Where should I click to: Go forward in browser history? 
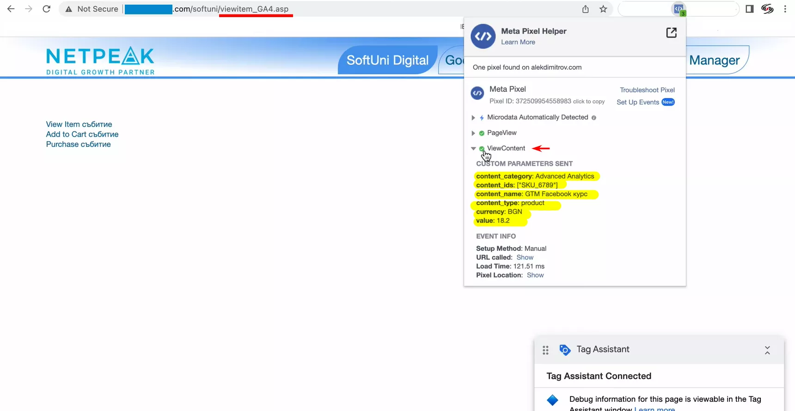(29, 9)
